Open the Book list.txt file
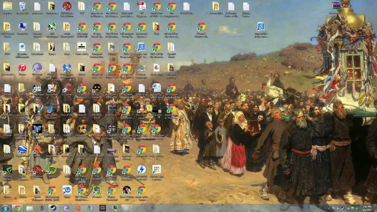 141,90
